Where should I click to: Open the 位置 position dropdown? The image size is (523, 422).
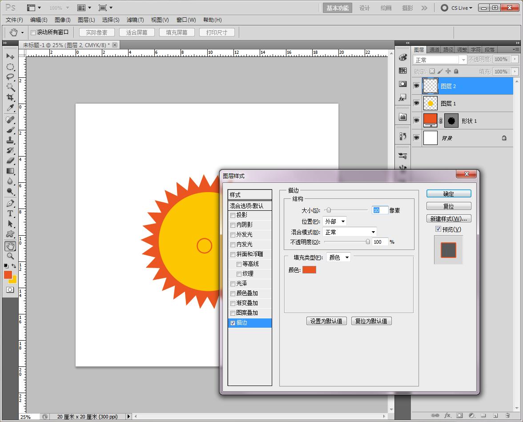pyautogui.click(x=335, y=221)
